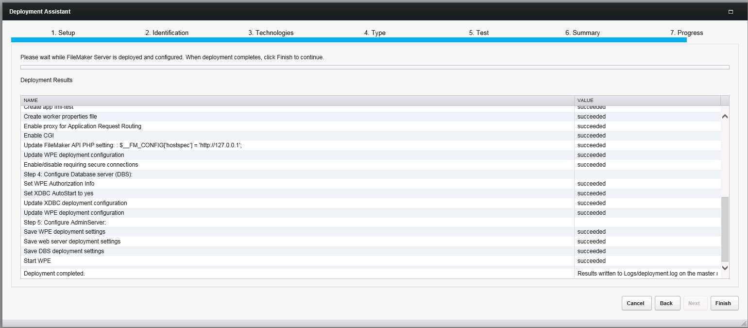Viewport: 748px width, 328px height.
Task: Select the 6. Summary step
Action: [x=582, y=33]
